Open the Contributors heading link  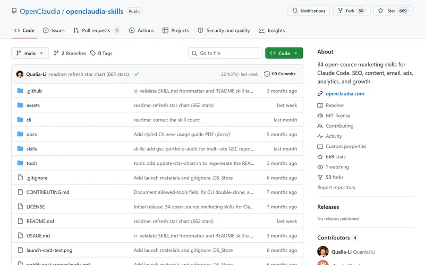click(x=334, y=237)
